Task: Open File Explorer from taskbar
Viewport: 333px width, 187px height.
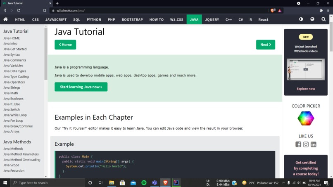Action: (x=112, y=182)
